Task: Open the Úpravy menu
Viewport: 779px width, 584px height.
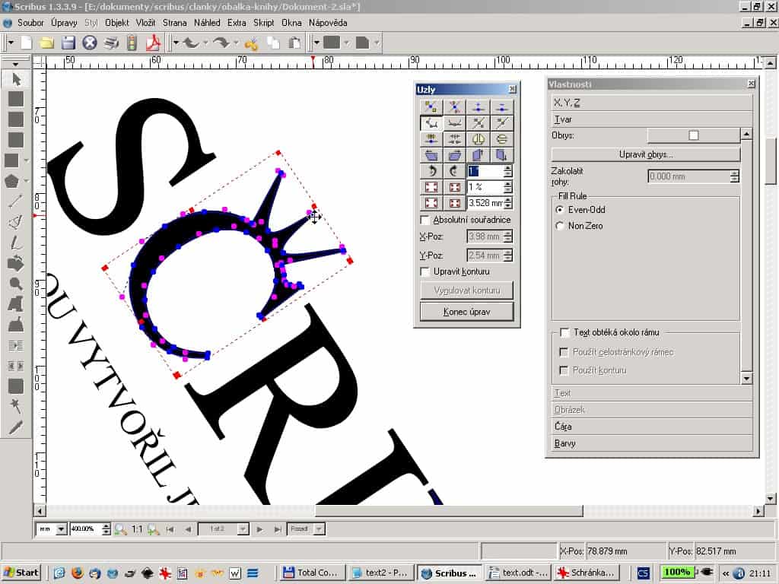Action: pos(64,23)
